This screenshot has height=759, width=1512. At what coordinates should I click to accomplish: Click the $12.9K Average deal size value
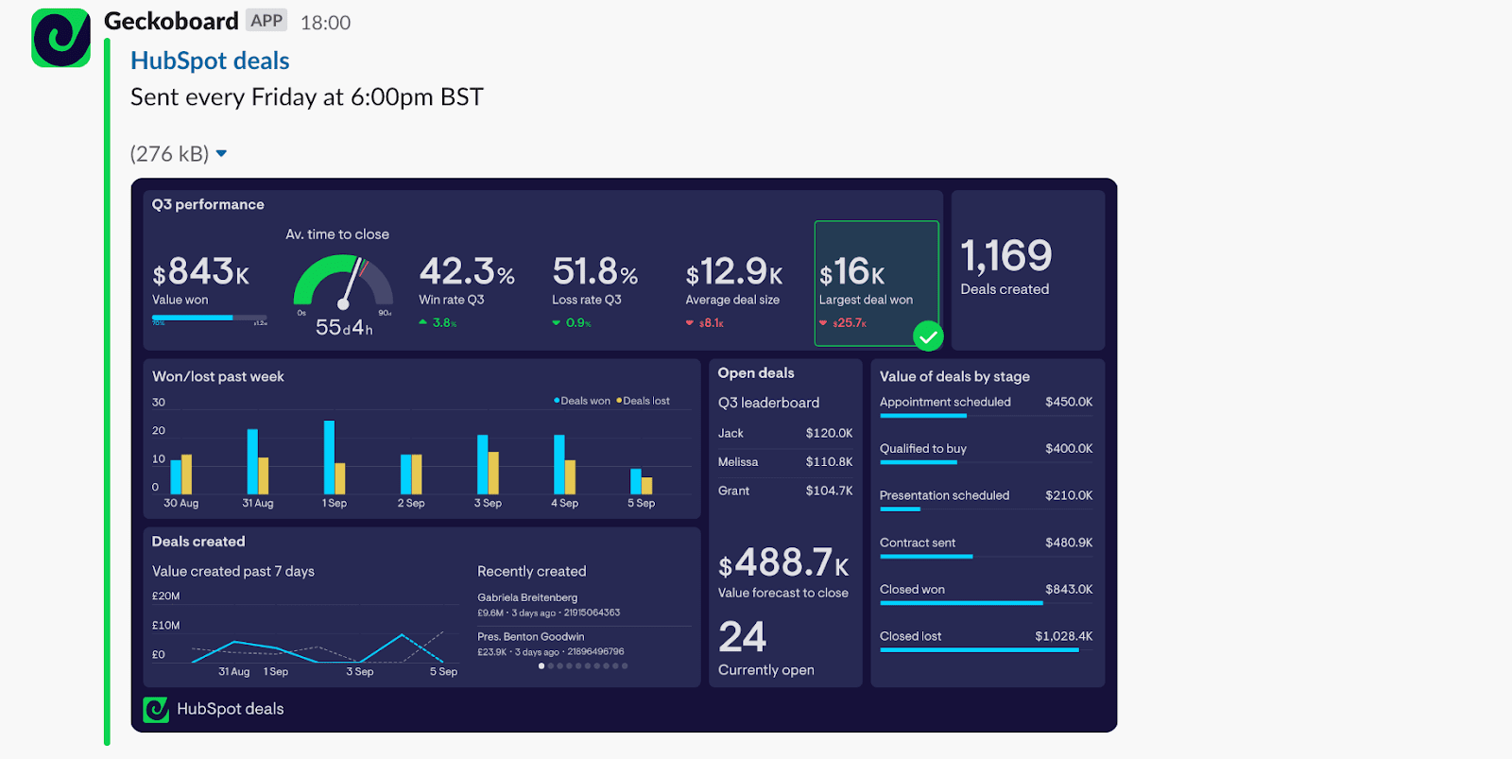coord(734,272)
